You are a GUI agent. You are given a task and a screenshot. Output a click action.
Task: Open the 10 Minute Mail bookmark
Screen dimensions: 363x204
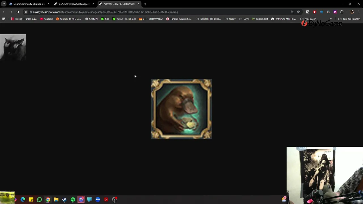pyautogui.click(x=283, y=19)
